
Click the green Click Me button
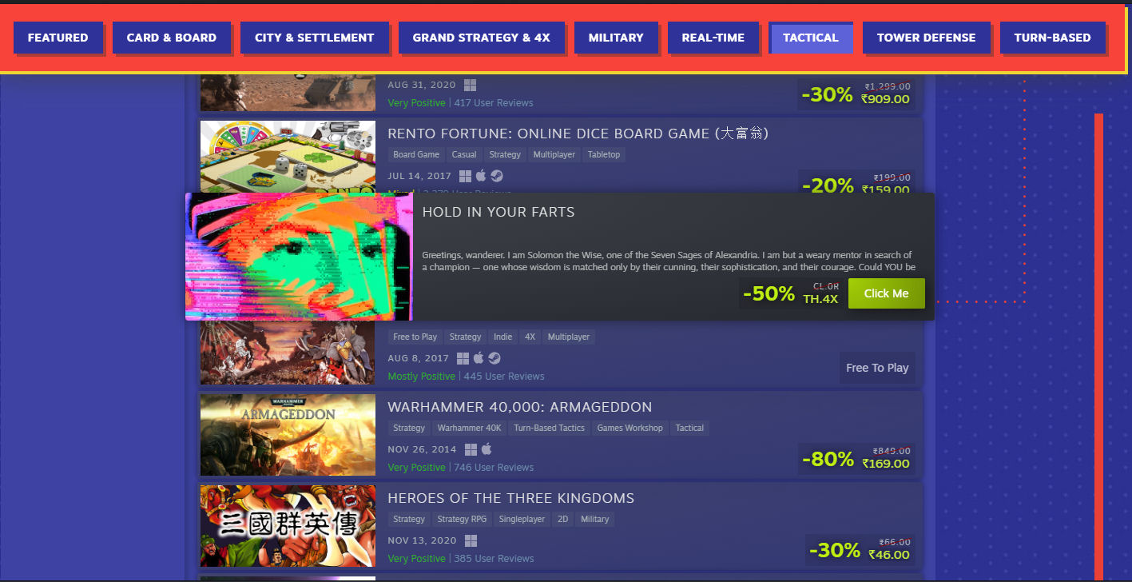[886, 293]
